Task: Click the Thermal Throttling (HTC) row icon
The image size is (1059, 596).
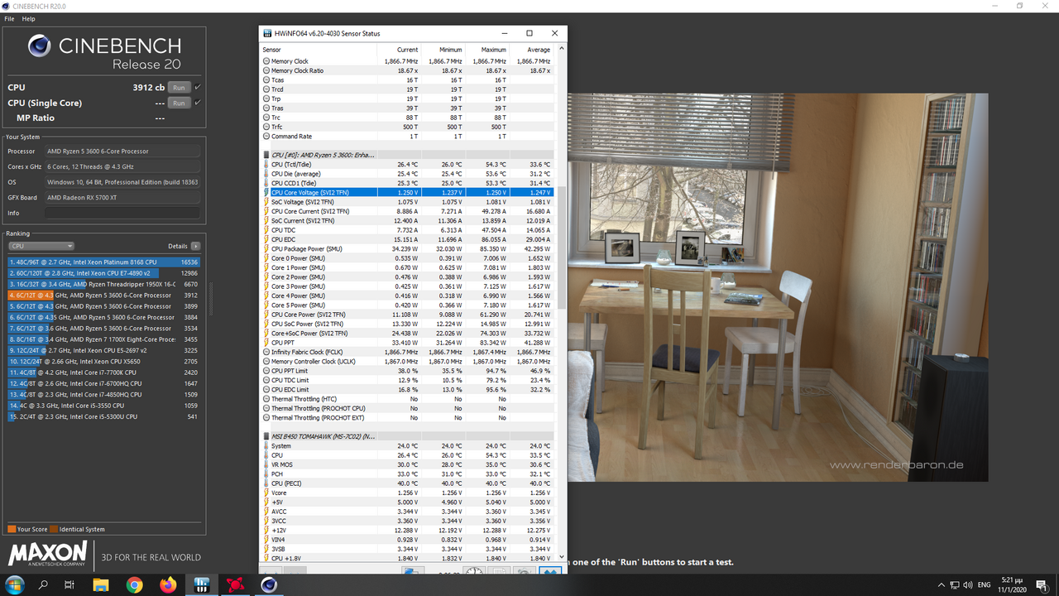Action: tap(266, 399)
